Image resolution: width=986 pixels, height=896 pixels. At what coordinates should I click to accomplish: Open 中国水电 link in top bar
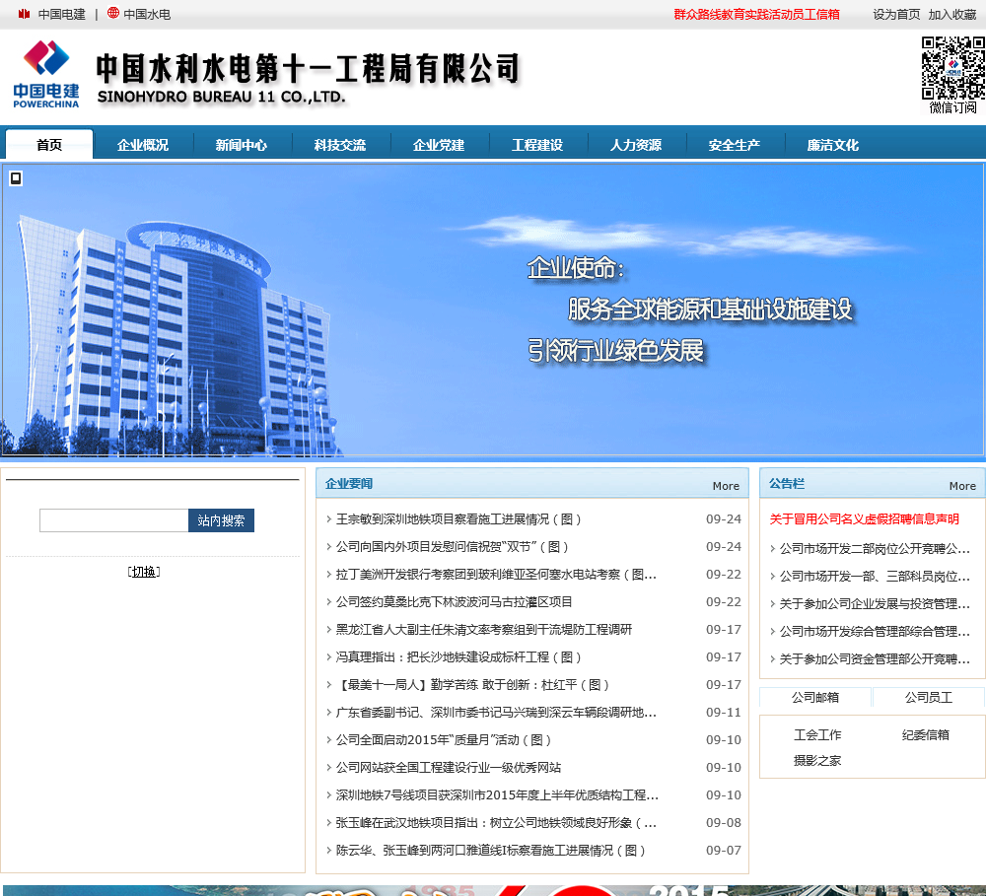(x=147, y=15)
